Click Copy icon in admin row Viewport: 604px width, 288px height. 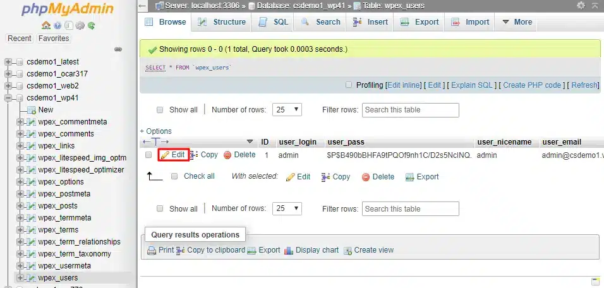[194, 155]
